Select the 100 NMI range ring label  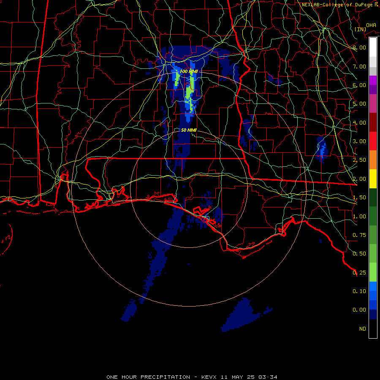coord(189,71)
